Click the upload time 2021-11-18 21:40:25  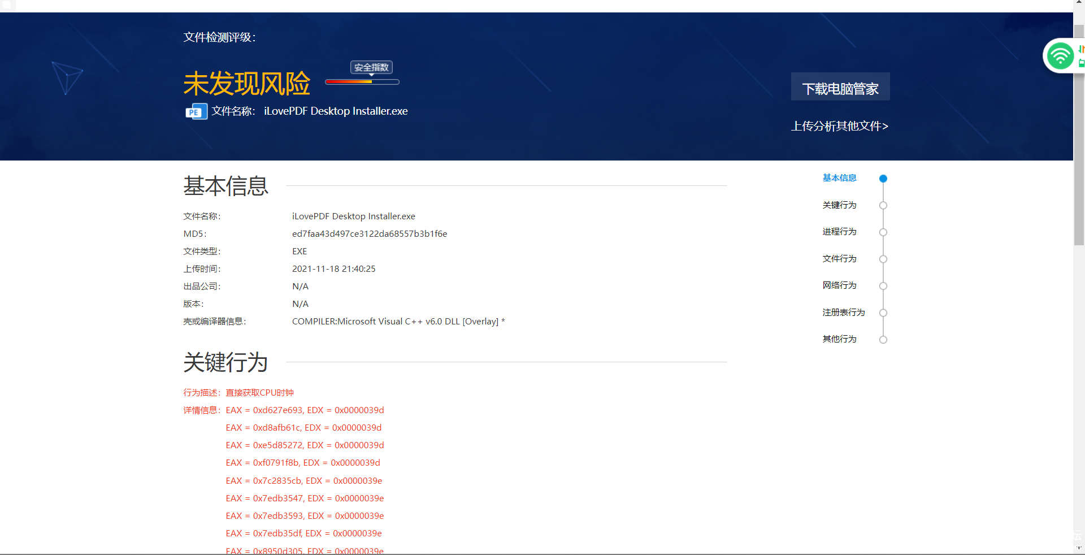point(333,269)
